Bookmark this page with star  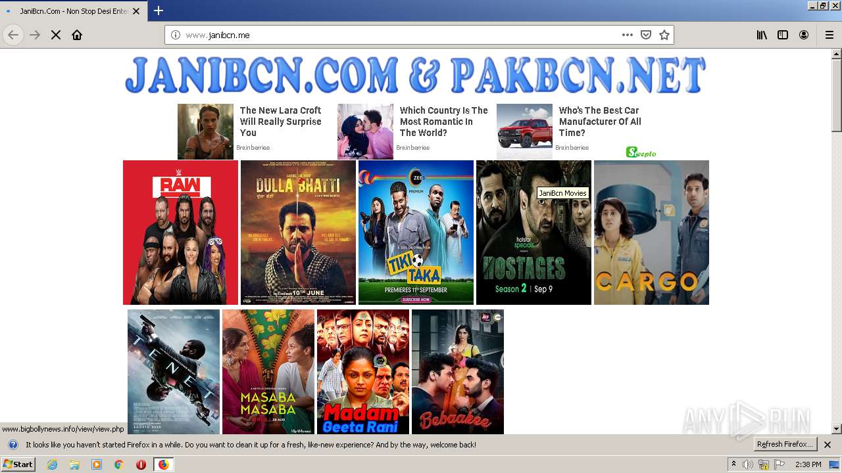664,35
